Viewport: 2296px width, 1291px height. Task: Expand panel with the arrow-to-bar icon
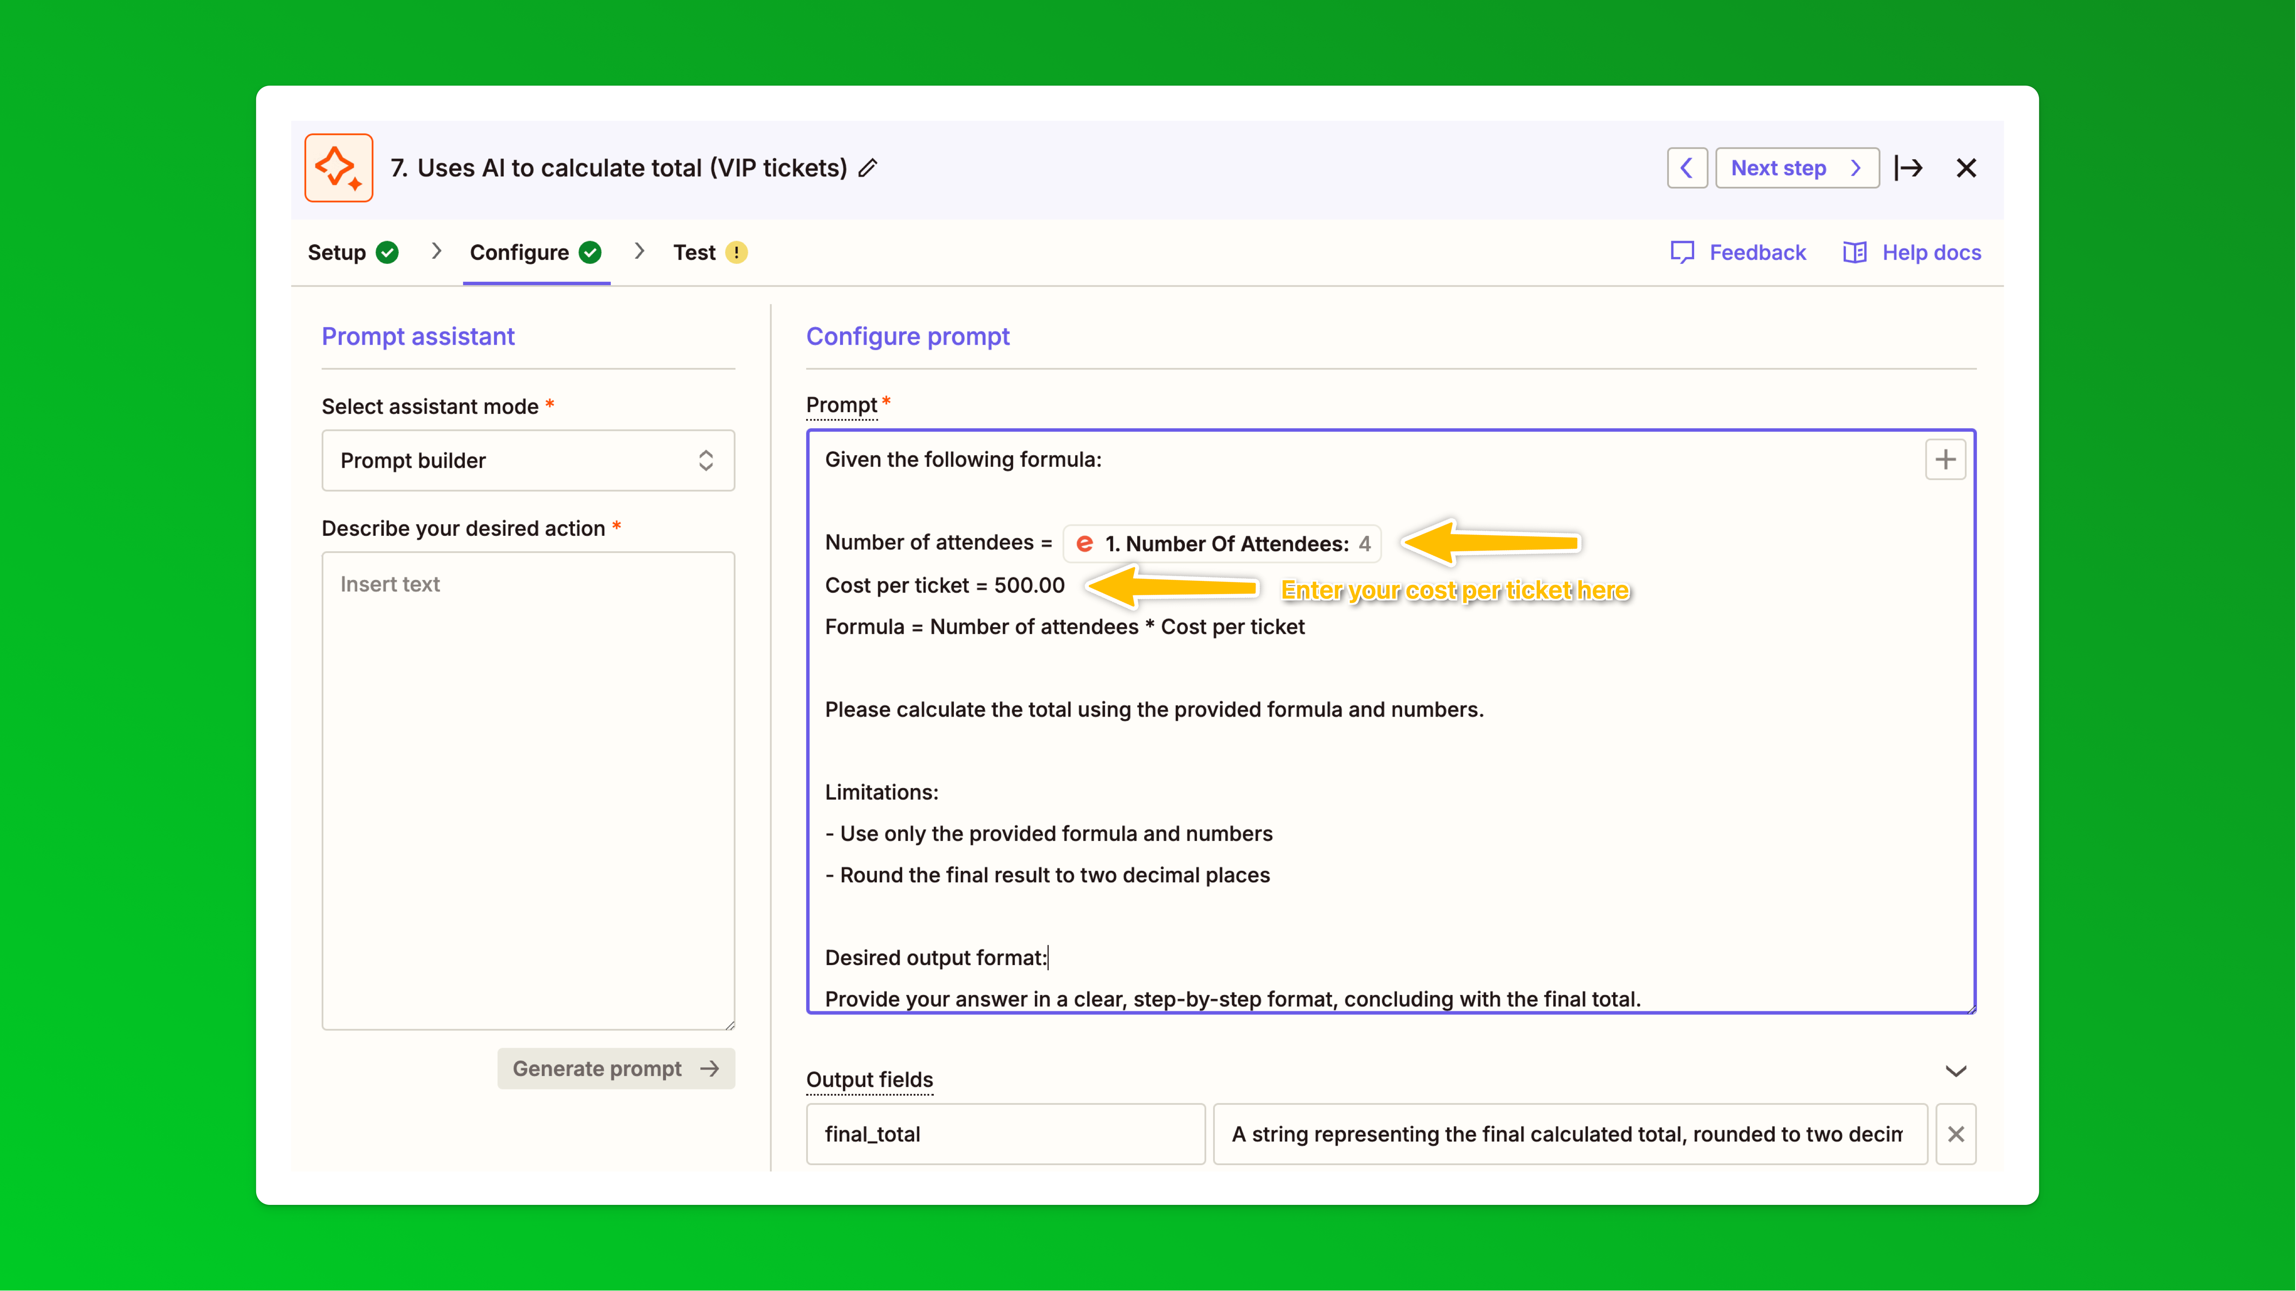point(1908,167)
